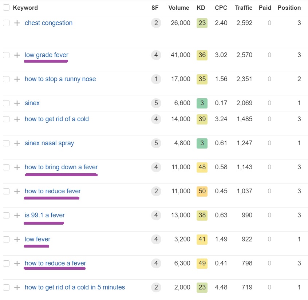Image resolution: width=308 pixels, height=300 pixels.
Task: Open 'how to get rid of a cold in 5 minutes' link
Action: tap(75, 287)
